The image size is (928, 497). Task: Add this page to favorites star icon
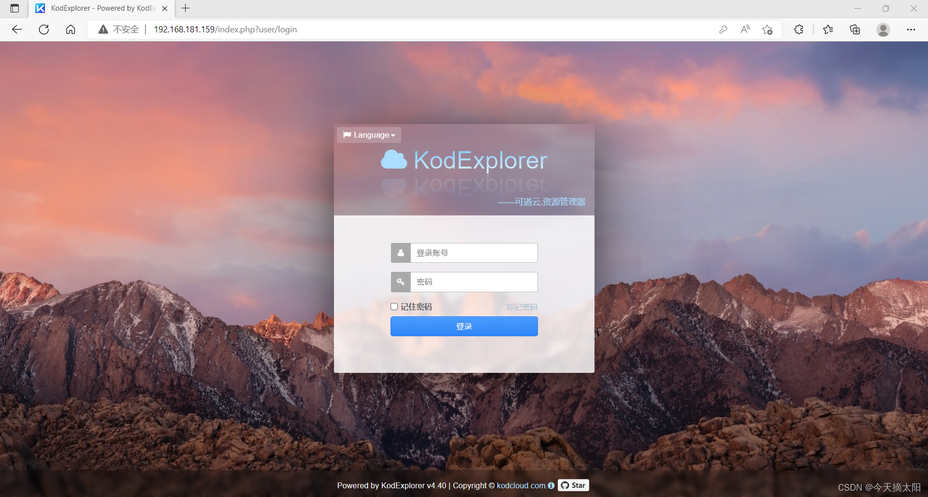(x=767, y=29)
